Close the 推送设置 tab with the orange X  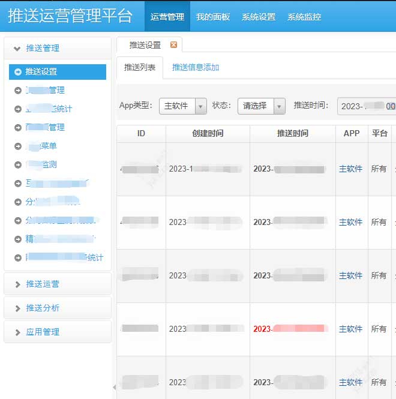(174, 45)
